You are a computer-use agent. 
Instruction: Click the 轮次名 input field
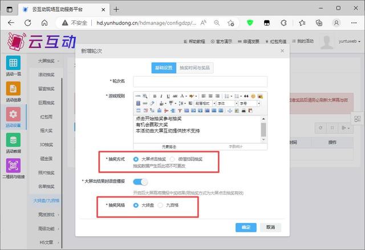click(200, 81)
